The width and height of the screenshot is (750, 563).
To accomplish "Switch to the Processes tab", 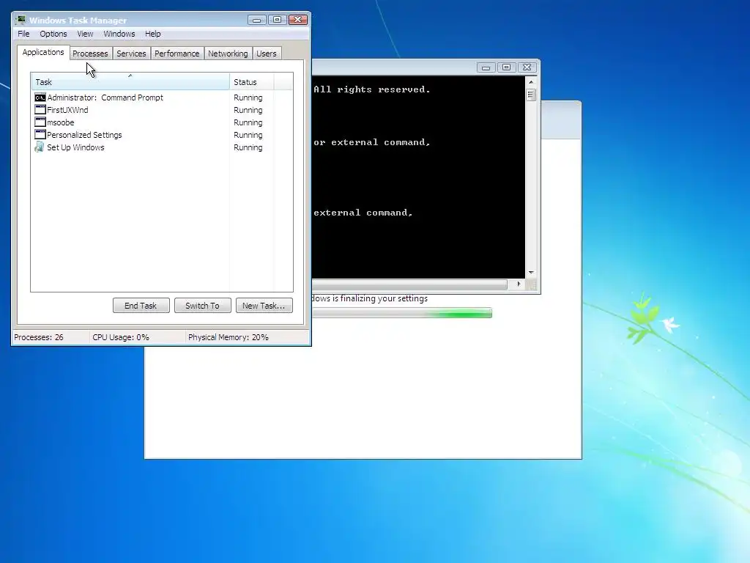I will click(x=90, y=54).
